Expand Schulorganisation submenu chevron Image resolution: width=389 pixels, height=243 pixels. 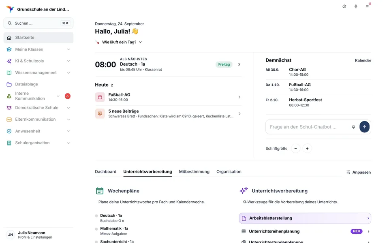coord(68,143)
